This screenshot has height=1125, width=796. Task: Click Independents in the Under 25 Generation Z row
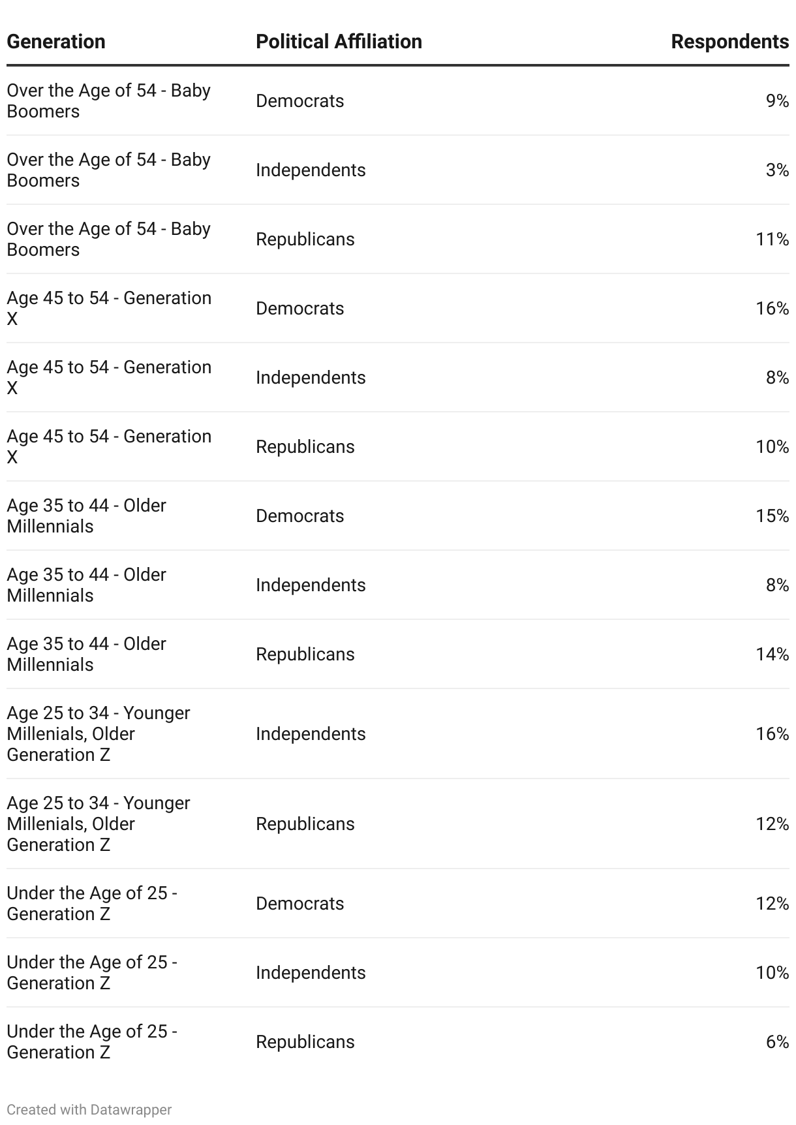point(311,973)
